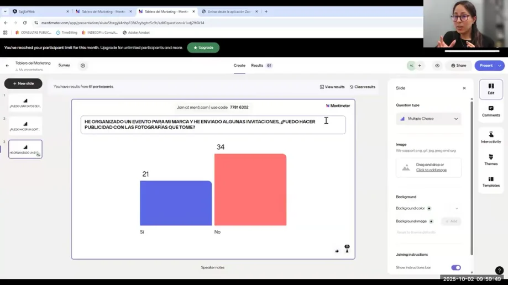Image resolution: width=508 pixels, height=285 pixels.
Task: Go back with the arrow beside Tablero del Marketing
Action: point(7,66)
